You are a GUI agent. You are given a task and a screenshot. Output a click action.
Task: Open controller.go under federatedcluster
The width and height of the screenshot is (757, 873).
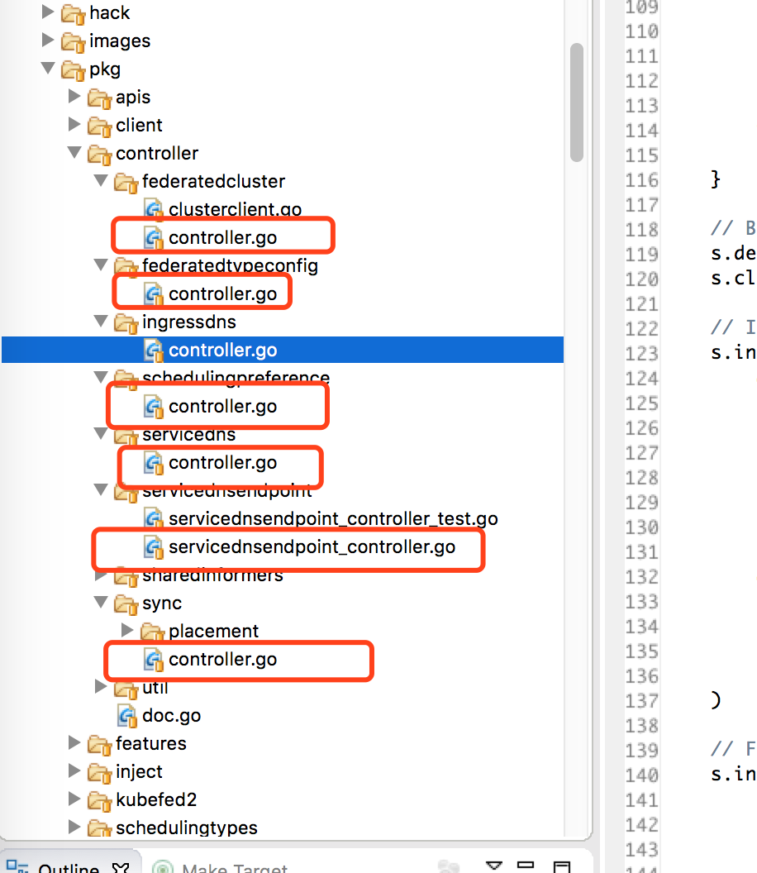(x=222, y=238)
